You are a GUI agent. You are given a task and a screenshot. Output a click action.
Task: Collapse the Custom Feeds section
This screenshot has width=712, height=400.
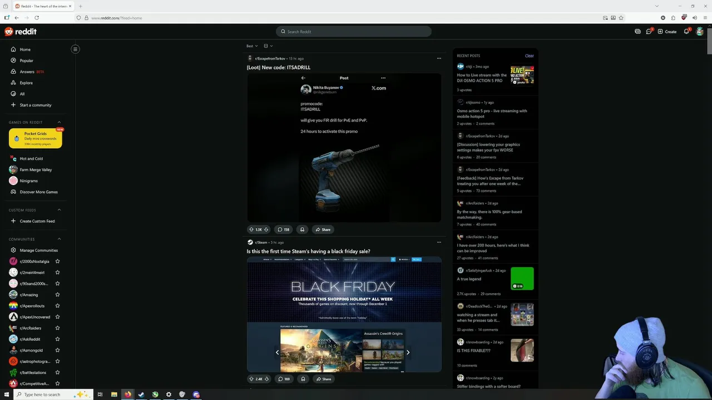coord(59,210)
